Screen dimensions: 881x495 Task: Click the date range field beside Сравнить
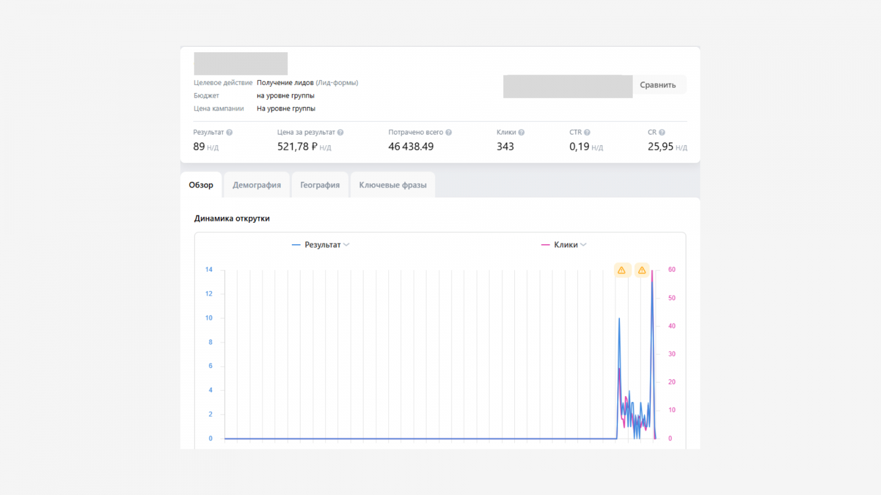pos(568,86)
